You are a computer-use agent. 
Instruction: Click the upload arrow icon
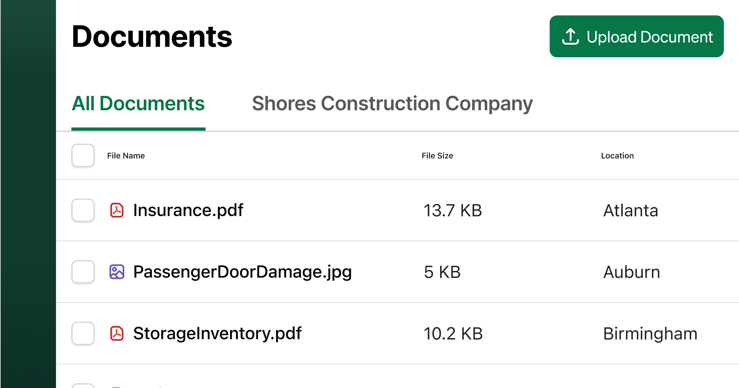tap(570, 37)
